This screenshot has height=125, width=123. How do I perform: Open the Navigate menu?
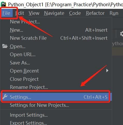pos(54,13)
